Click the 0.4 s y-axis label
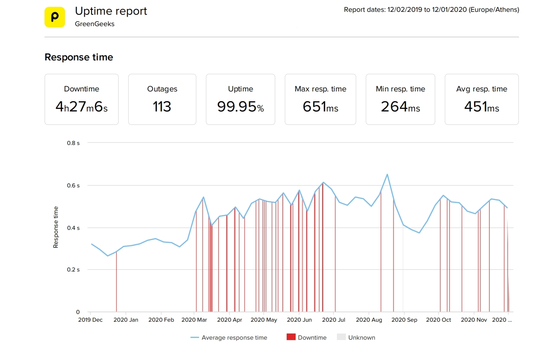 73,227
